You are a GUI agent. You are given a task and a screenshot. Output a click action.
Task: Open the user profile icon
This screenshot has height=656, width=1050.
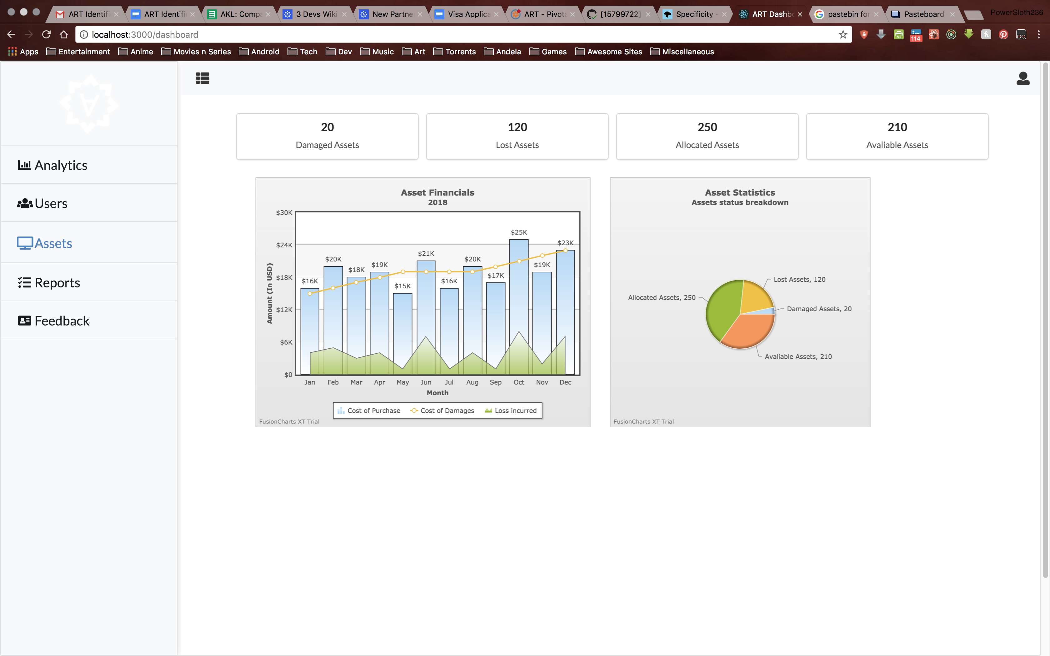[1023, 78]
